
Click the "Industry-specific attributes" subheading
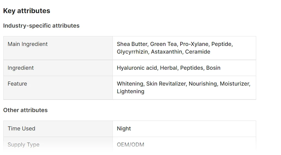pyautogui.click(x=41, y=26)
